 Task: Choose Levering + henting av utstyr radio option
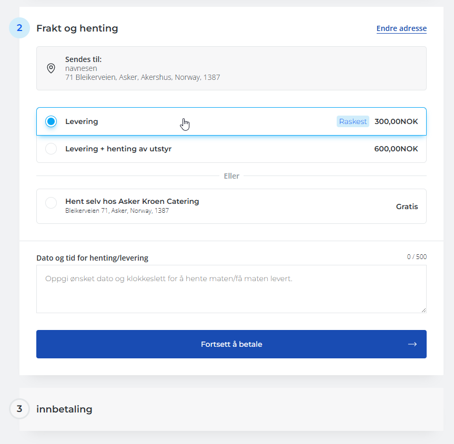pos(51,149)
